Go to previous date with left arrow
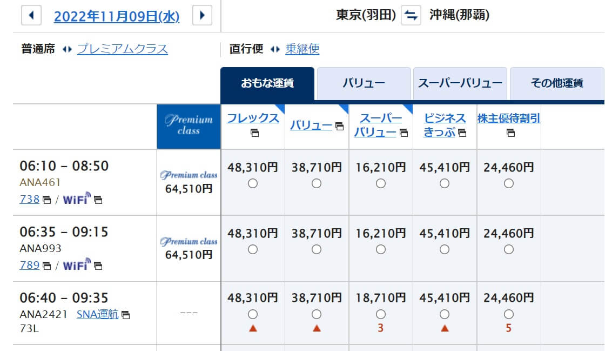 (x=31, y=16)
